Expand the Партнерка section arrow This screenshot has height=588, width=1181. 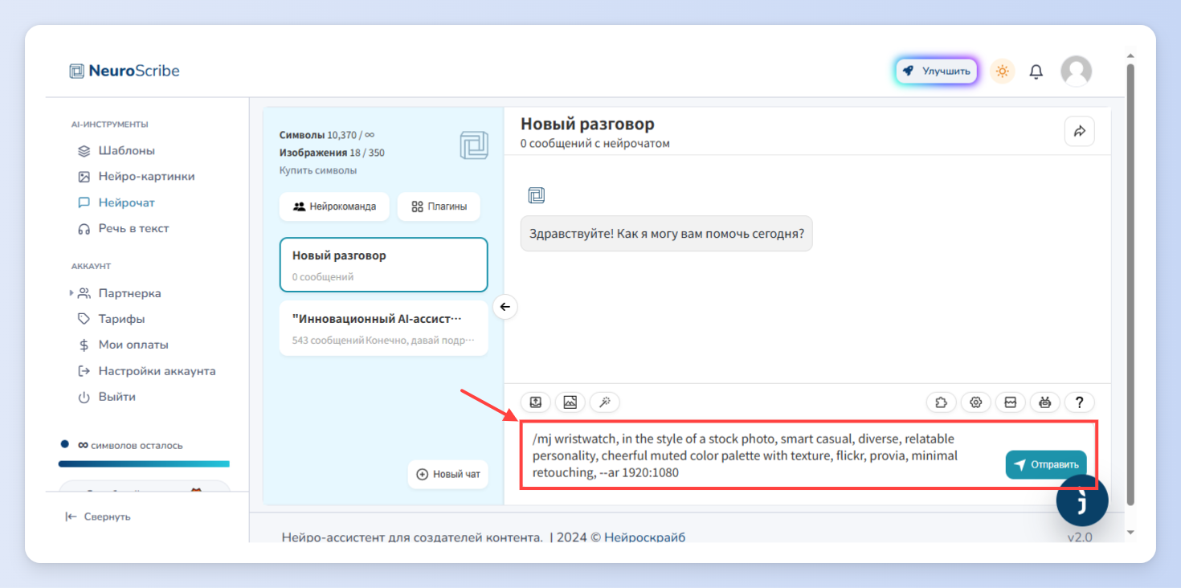point(71,293)
